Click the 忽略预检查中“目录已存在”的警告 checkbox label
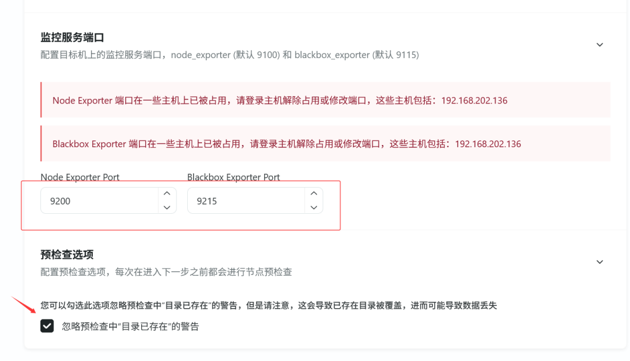 [130, 327]
